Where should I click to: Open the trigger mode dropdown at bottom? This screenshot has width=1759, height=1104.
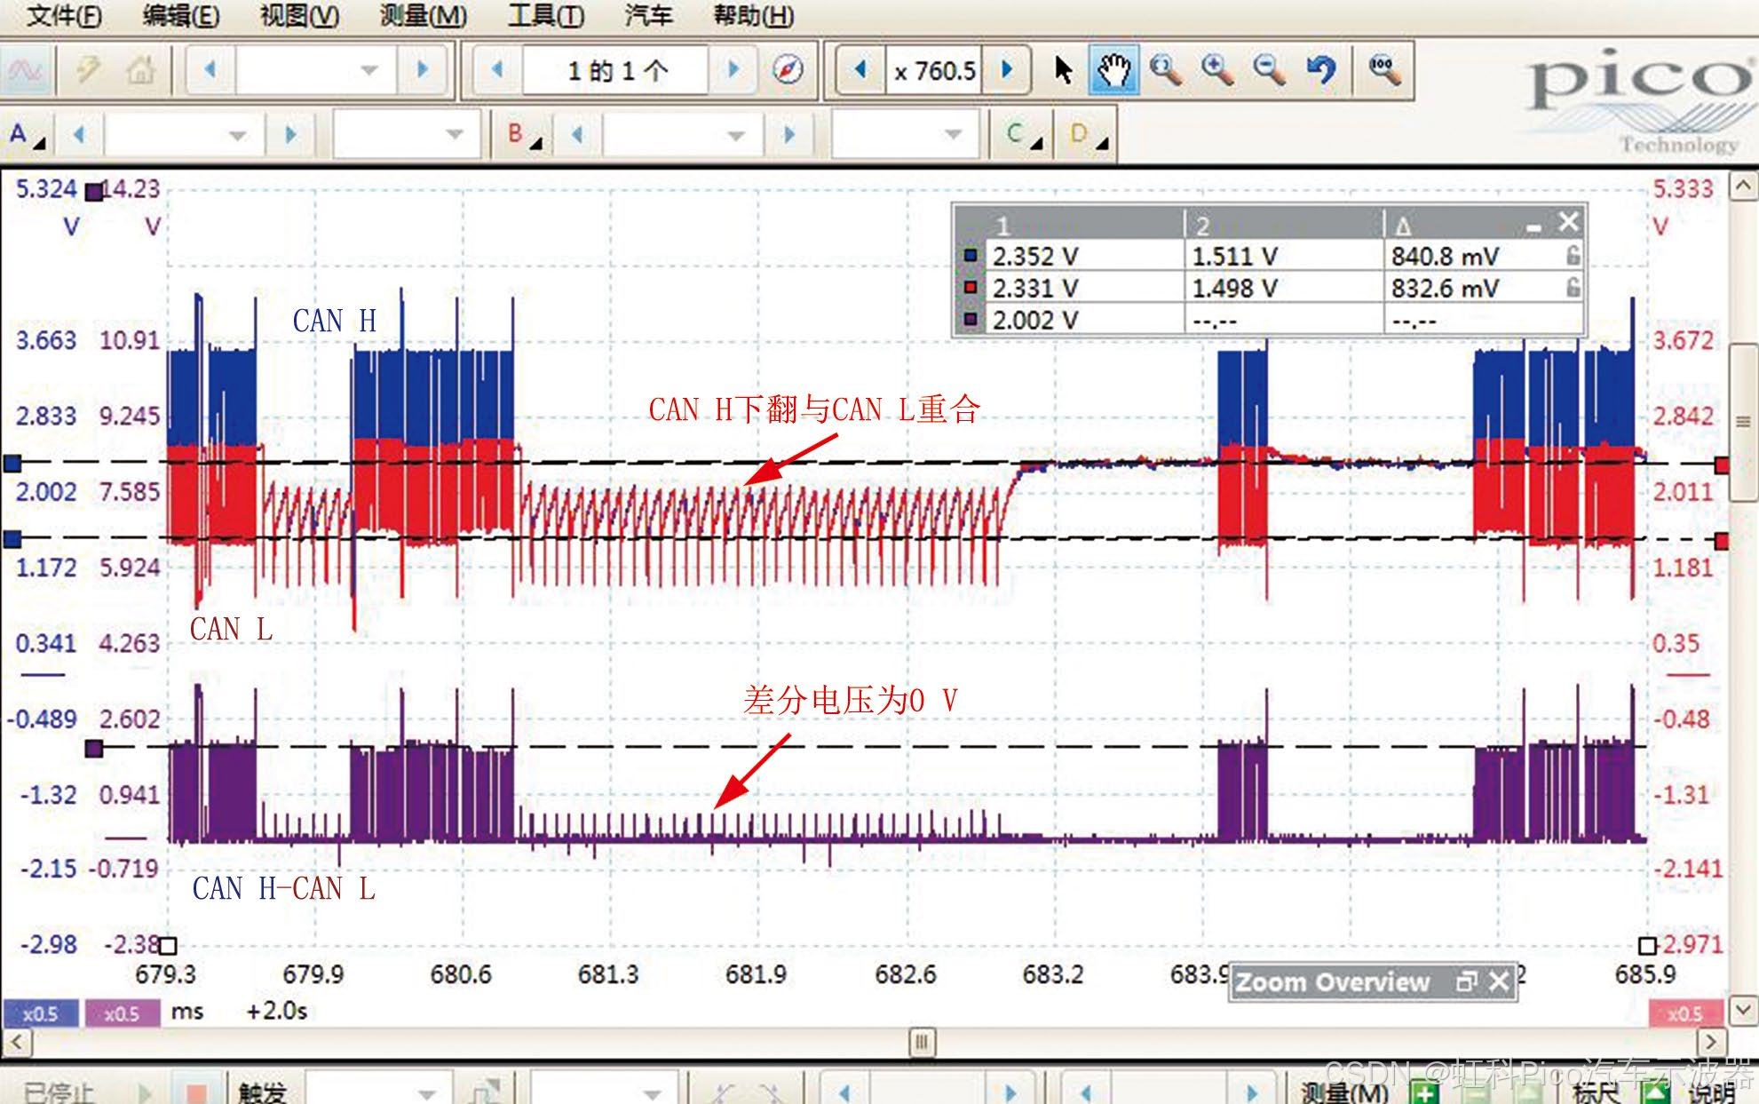(426, 1092)
